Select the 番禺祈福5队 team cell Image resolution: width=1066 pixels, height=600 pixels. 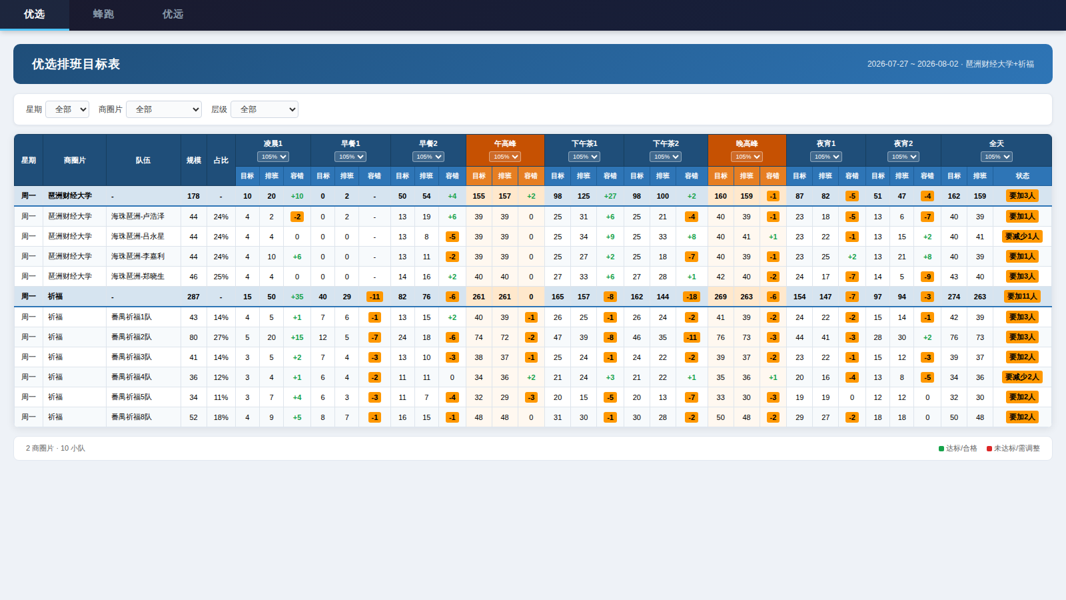click(x=143, y=397)
